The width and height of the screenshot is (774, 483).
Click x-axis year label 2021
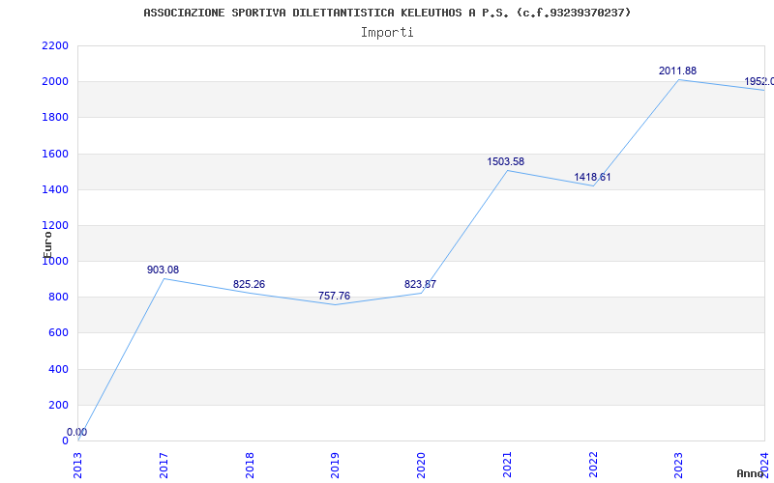(x=507, y=465)
